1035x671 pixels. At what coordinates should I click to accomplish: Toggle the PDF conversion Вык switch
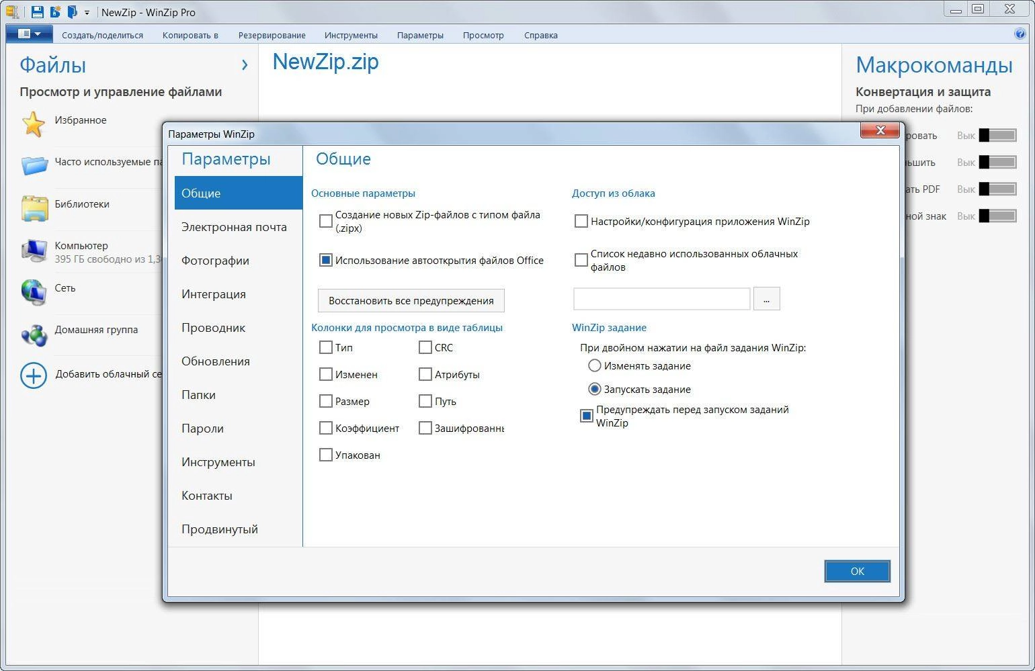click(997, 189)
